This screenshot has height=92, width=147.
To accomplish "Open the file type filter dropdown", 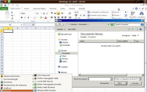I will (x=140, y=79).
